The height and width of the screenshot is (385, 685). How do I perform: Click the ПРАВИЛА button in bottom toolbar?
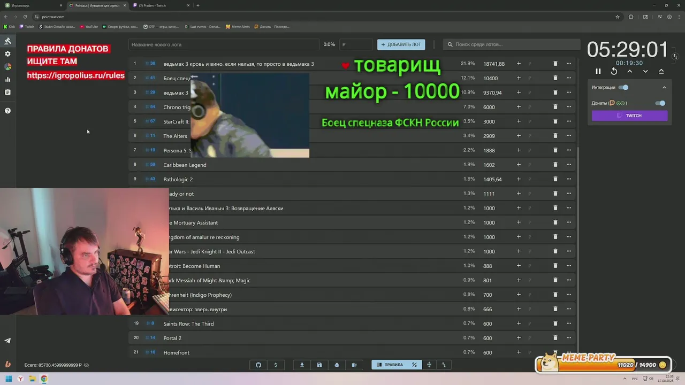coord(390,365)
